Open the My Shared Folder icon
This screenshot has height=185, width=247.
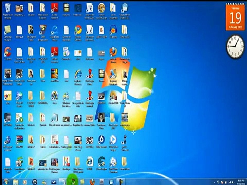31,33
